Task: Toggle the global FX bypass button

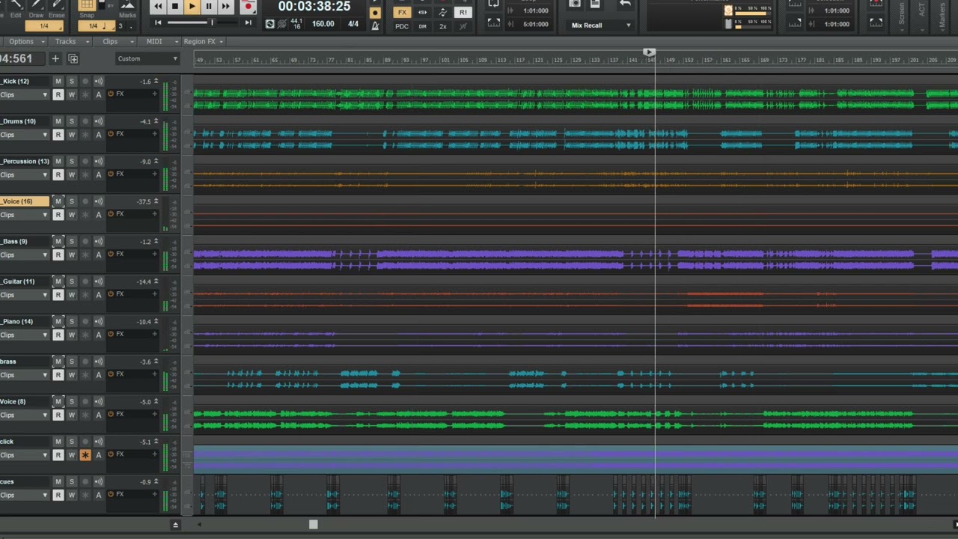Action: [x=402, y=13]
